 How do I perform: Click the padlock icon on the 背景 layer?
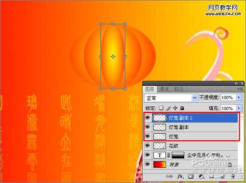point(229,164)
